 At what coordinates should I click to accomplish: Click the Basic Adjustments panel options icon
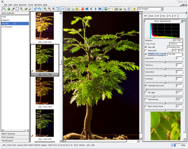point(182,21)
